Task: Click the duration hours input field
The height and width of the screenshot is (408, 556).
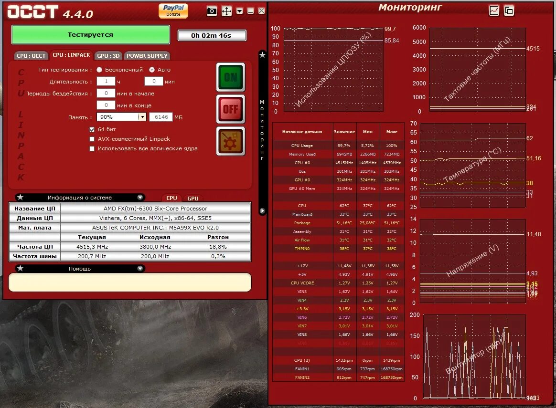Action: coord(106,82)
